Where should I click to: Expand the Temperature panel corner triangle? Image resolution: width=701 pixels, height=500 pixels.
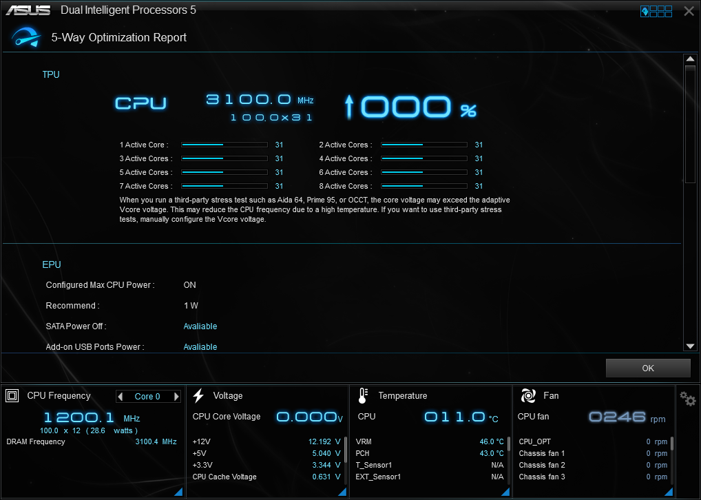coord(505,492)
